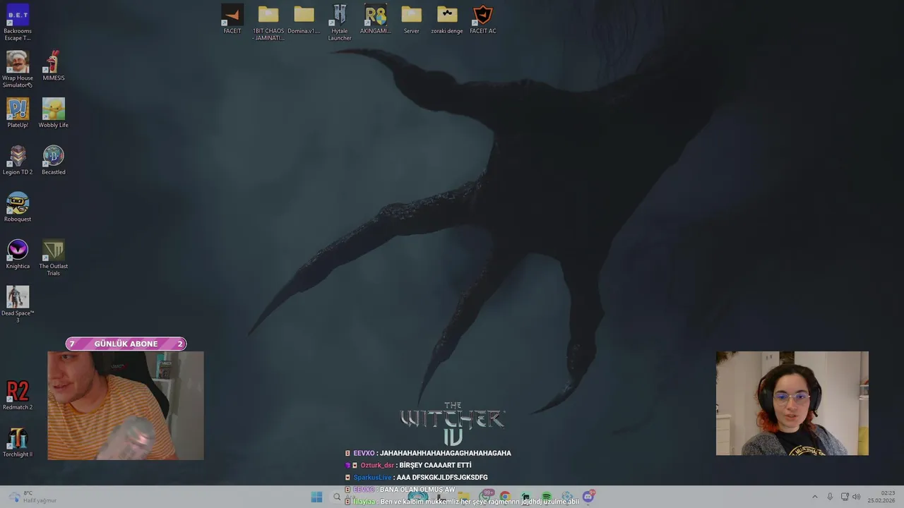Select the Legion TD 2 shortcut
This screenshot has height=508, width=904.
[x=18, y=160]
